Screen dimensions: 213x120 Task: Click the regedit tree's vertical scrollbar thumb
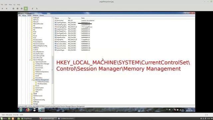click(52, 70)
